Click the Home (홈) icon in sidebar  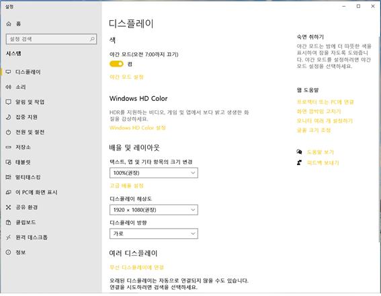pos(9,24)
